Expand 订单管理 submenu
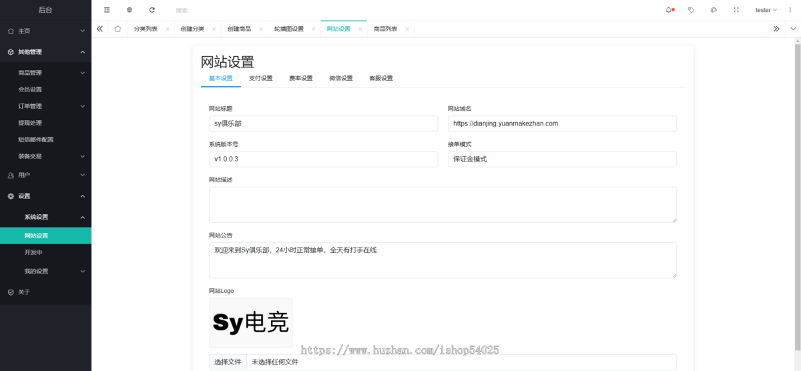Image resolution: width=801 pixels, height=371 pixels. 45,106
